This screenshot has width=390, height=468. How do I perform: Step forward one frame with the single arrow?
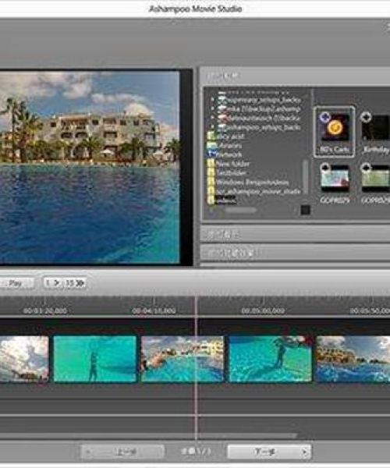point(54,283)
